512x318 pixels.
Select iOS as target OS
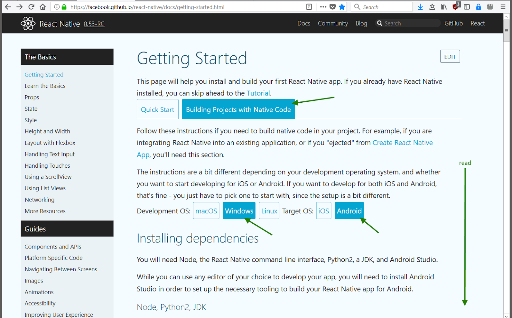(324, 211)
